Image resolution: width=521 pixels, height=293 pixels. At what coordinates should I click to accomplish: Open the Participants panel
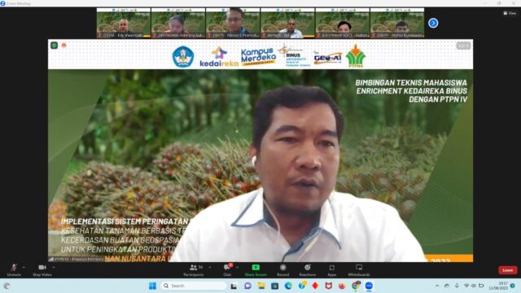tap(194, 269)
